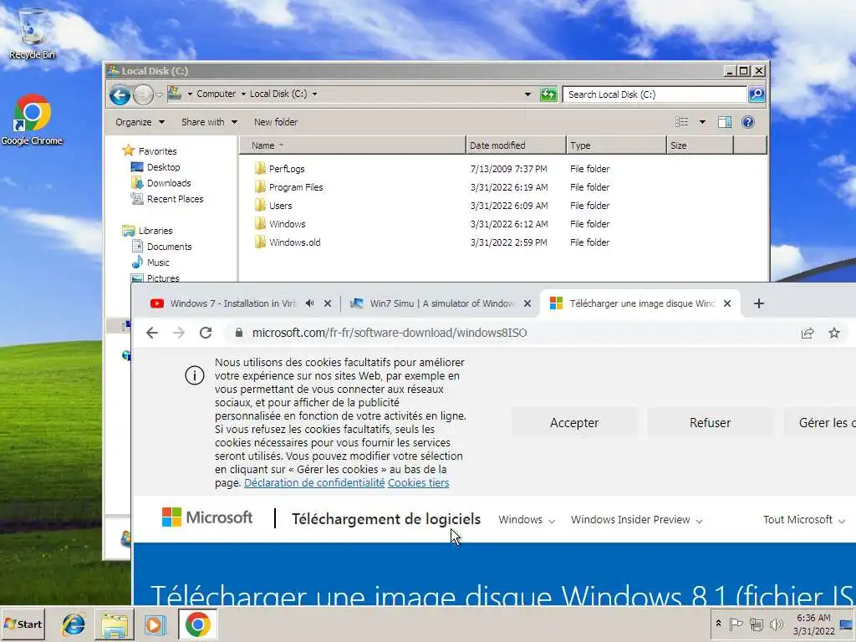Screen dimensions: 856x642
Task: Click the Microsoft logo
Action: click(207, 517)
